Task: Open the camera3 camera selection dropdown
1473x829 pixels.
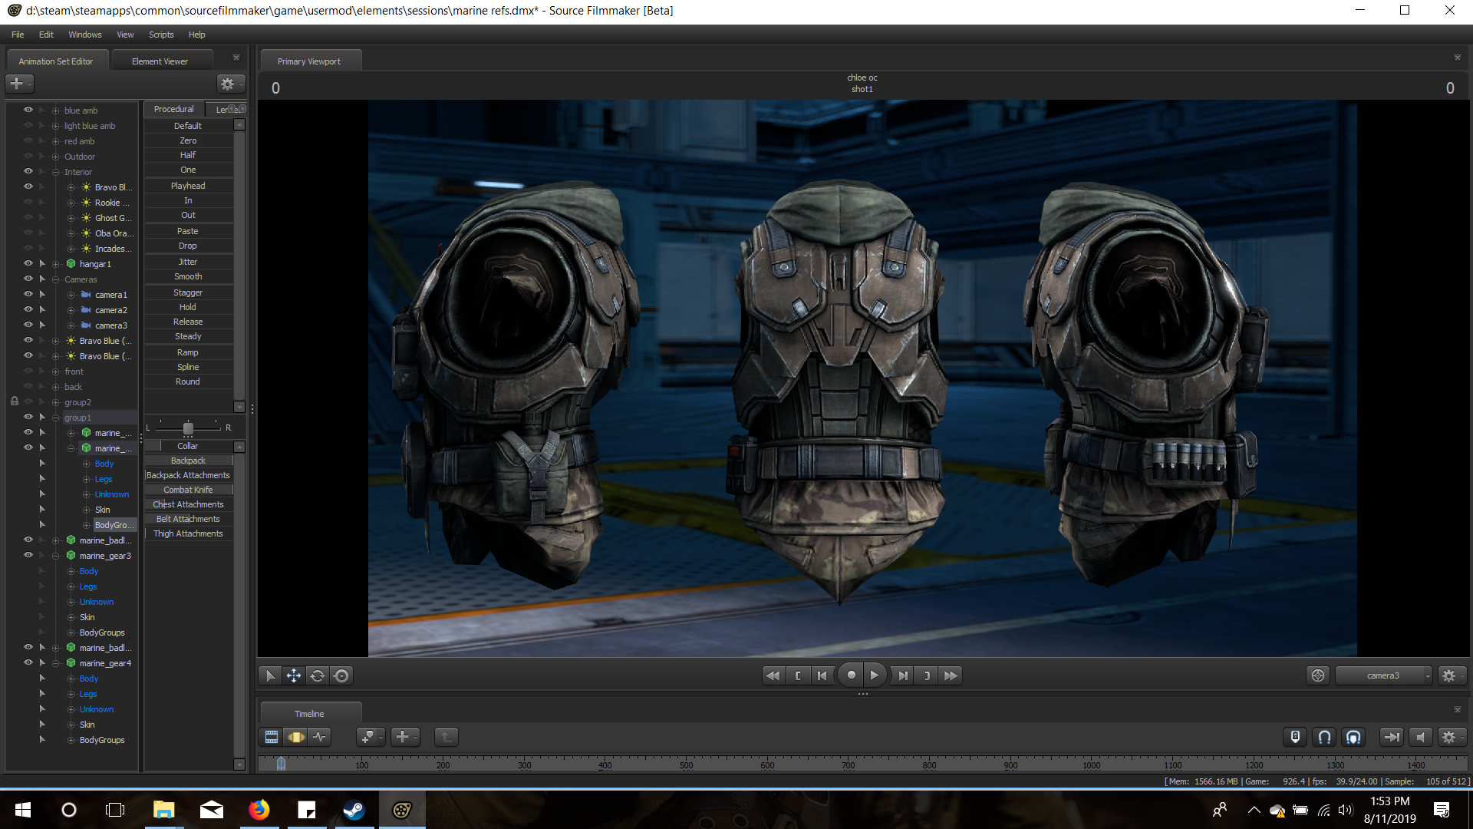Action: coord(1383,675)
